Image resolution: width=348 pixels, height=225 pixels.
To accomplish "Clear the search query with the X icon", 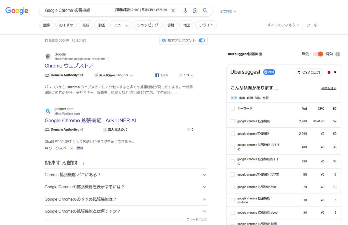I will click(173, 11).
